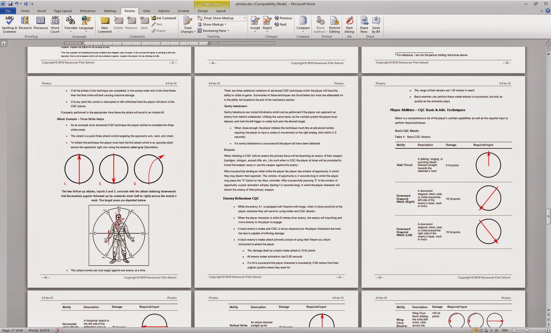Minimize the ribbon with the chevron
The width and height of the screenshot is (551, 333).
542,11
